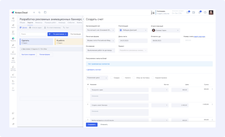
Task: Switch to the Финансы project tab
Action: pyautogui.click(x=39, y=23)
